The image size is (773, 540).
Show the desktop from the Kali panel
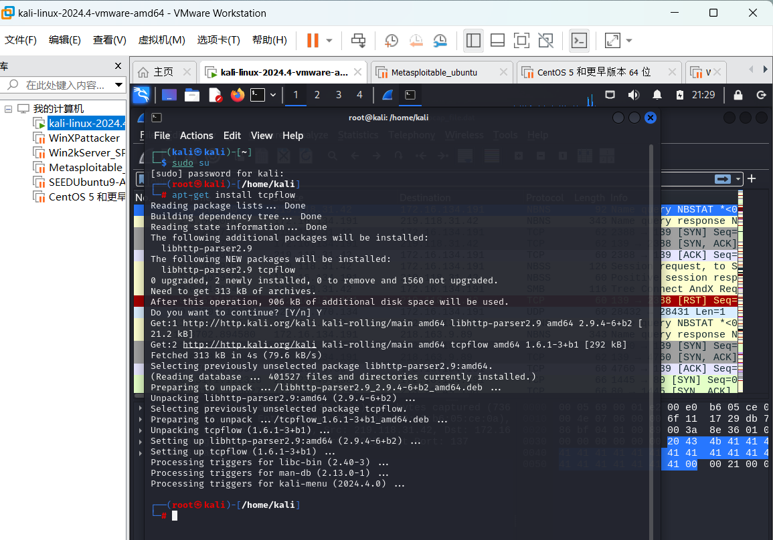coord(169,95)
